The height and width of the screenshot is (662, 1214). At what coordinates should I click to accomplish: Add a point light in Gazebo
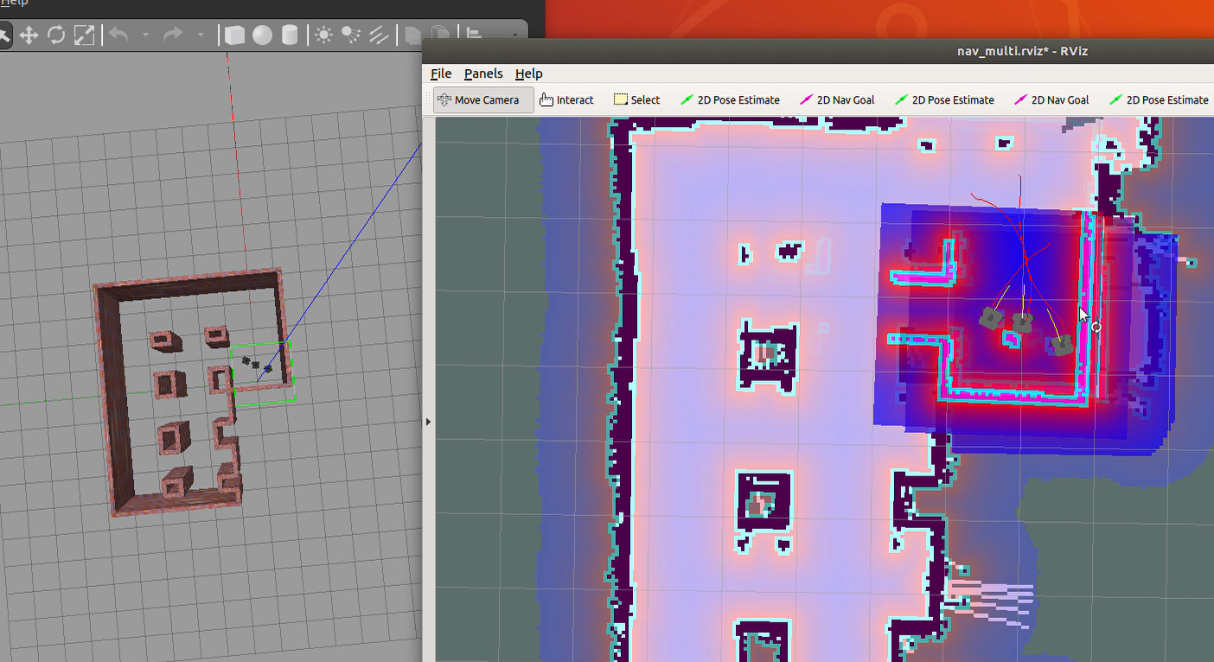[323, 35]
